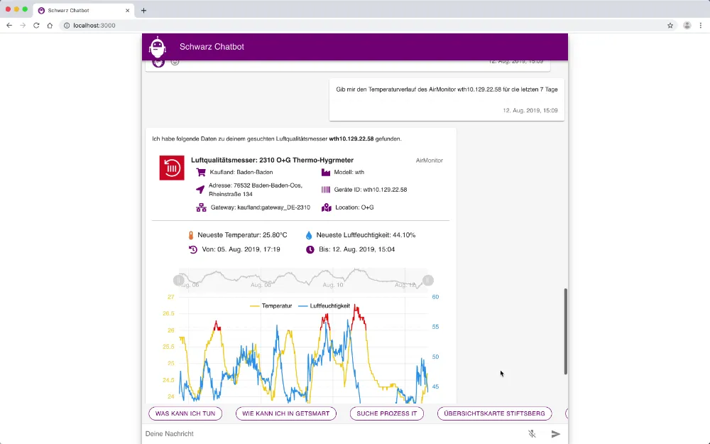Viewport: 710px width, 444px height.
Task: Toggle the Temperatur series in chart legend
Action: coord(271,305)
